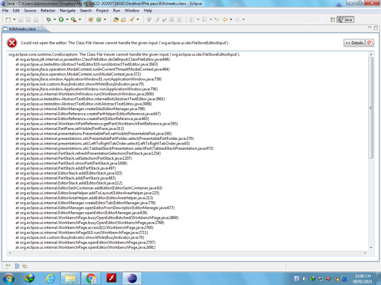Expand the Run configurations dropdown arrow
This screenshot has height=285, width=381.
67,19
